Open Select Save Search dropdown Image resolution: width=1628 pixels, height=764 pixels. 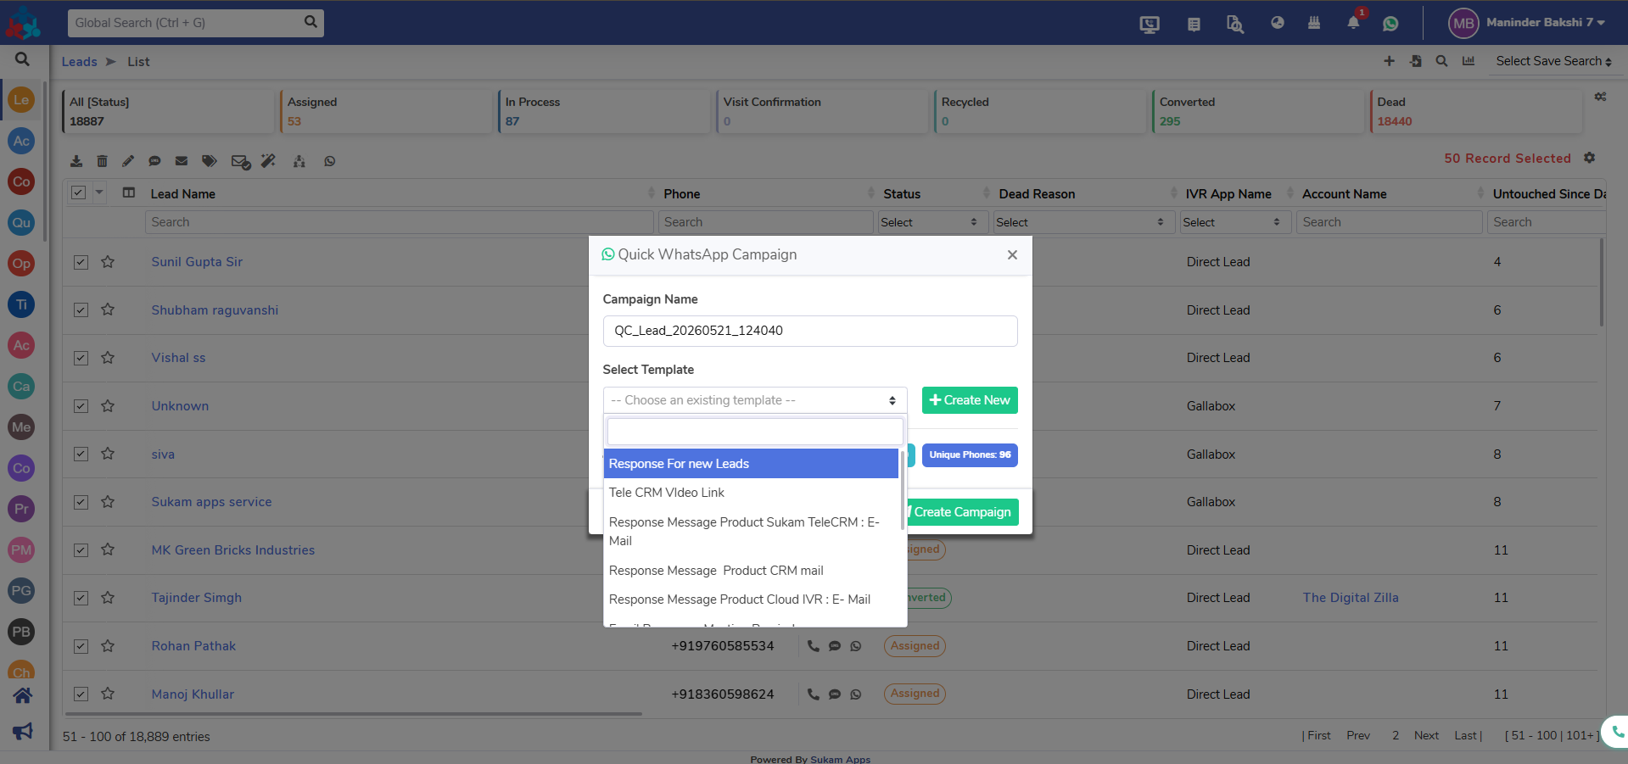coord(1553,61)
